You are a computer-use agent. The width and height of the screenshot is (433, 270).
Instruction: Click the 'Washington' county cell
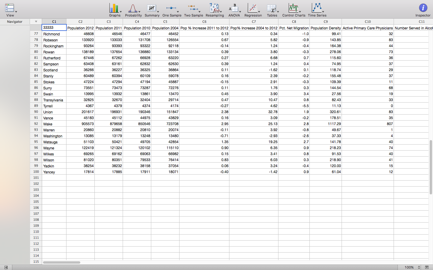point(54,136)
